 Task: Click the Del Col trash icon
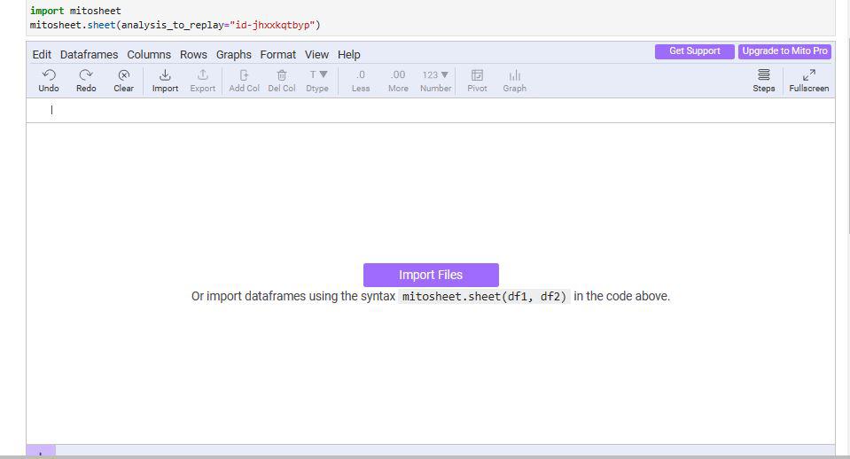282,81
